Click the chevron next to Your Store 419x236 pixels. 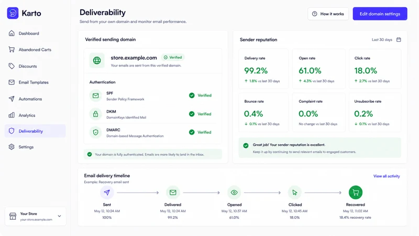point(59,216)
